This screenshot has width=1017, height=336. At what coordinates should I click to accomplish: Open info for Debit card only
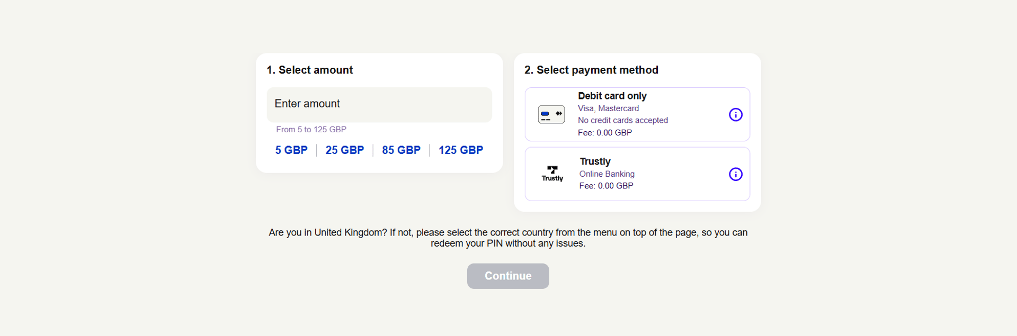(x=735, y=114)
